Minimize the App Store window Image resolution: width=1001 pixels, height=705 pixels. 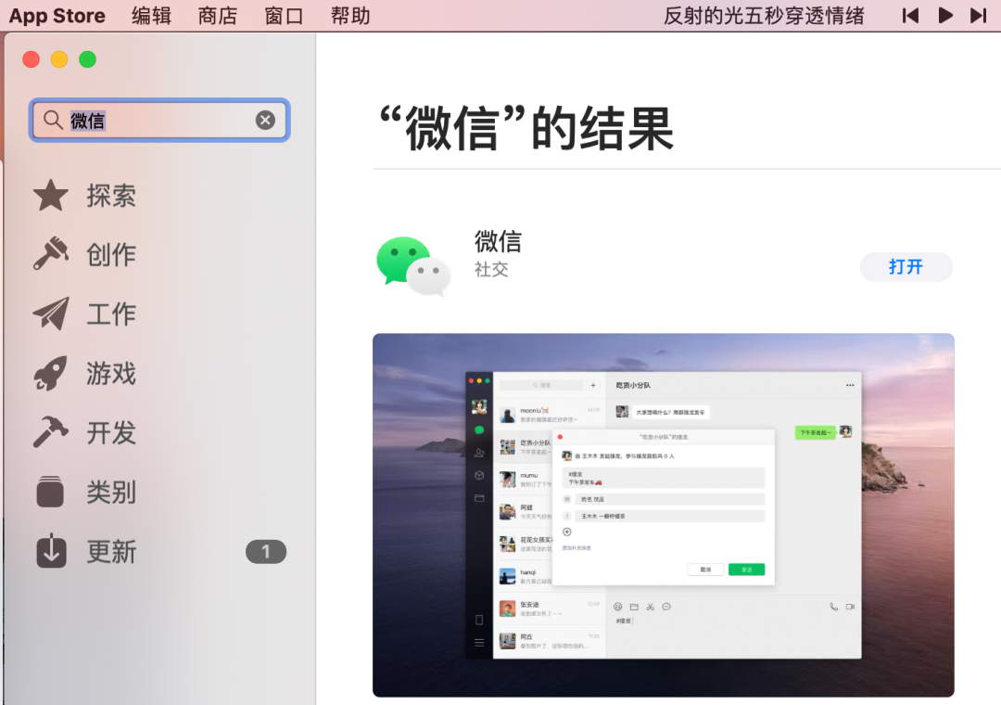click(x=59, y=59)
